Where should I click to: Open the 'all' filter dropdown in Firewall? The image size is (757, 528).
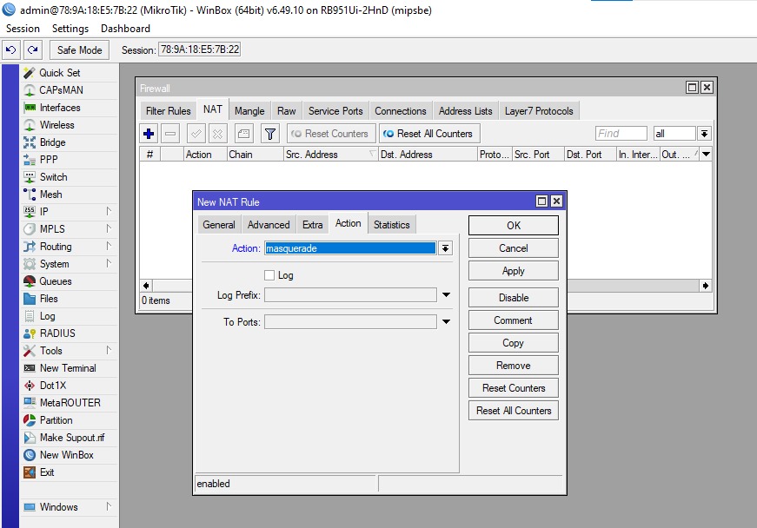[x=704, y=134]
